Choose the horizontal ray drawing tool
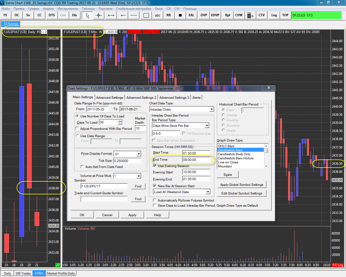 coord(123,15)
